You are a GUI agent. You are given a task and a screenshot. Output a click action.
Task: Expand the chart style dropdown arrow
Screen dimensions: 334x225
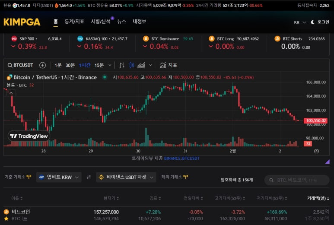coord(150,65)
